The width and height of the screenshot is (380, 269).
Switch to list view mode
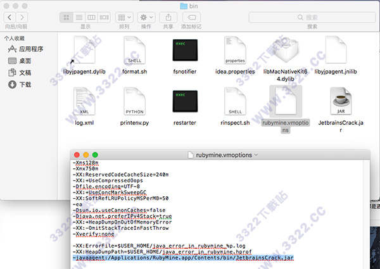(79, 17)
